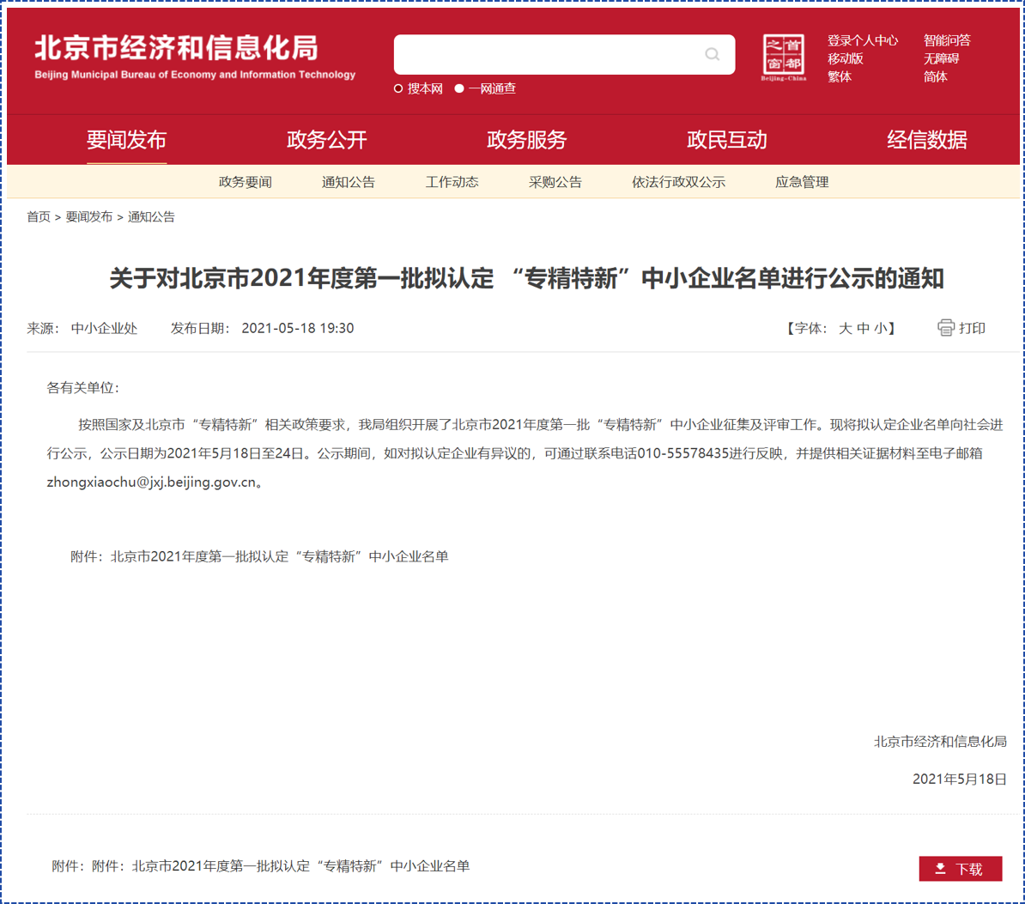Click the site title 北京市经济和信息化局 logo
Image resolution: width=1025 pixels, height=904 pixels.
195,57
